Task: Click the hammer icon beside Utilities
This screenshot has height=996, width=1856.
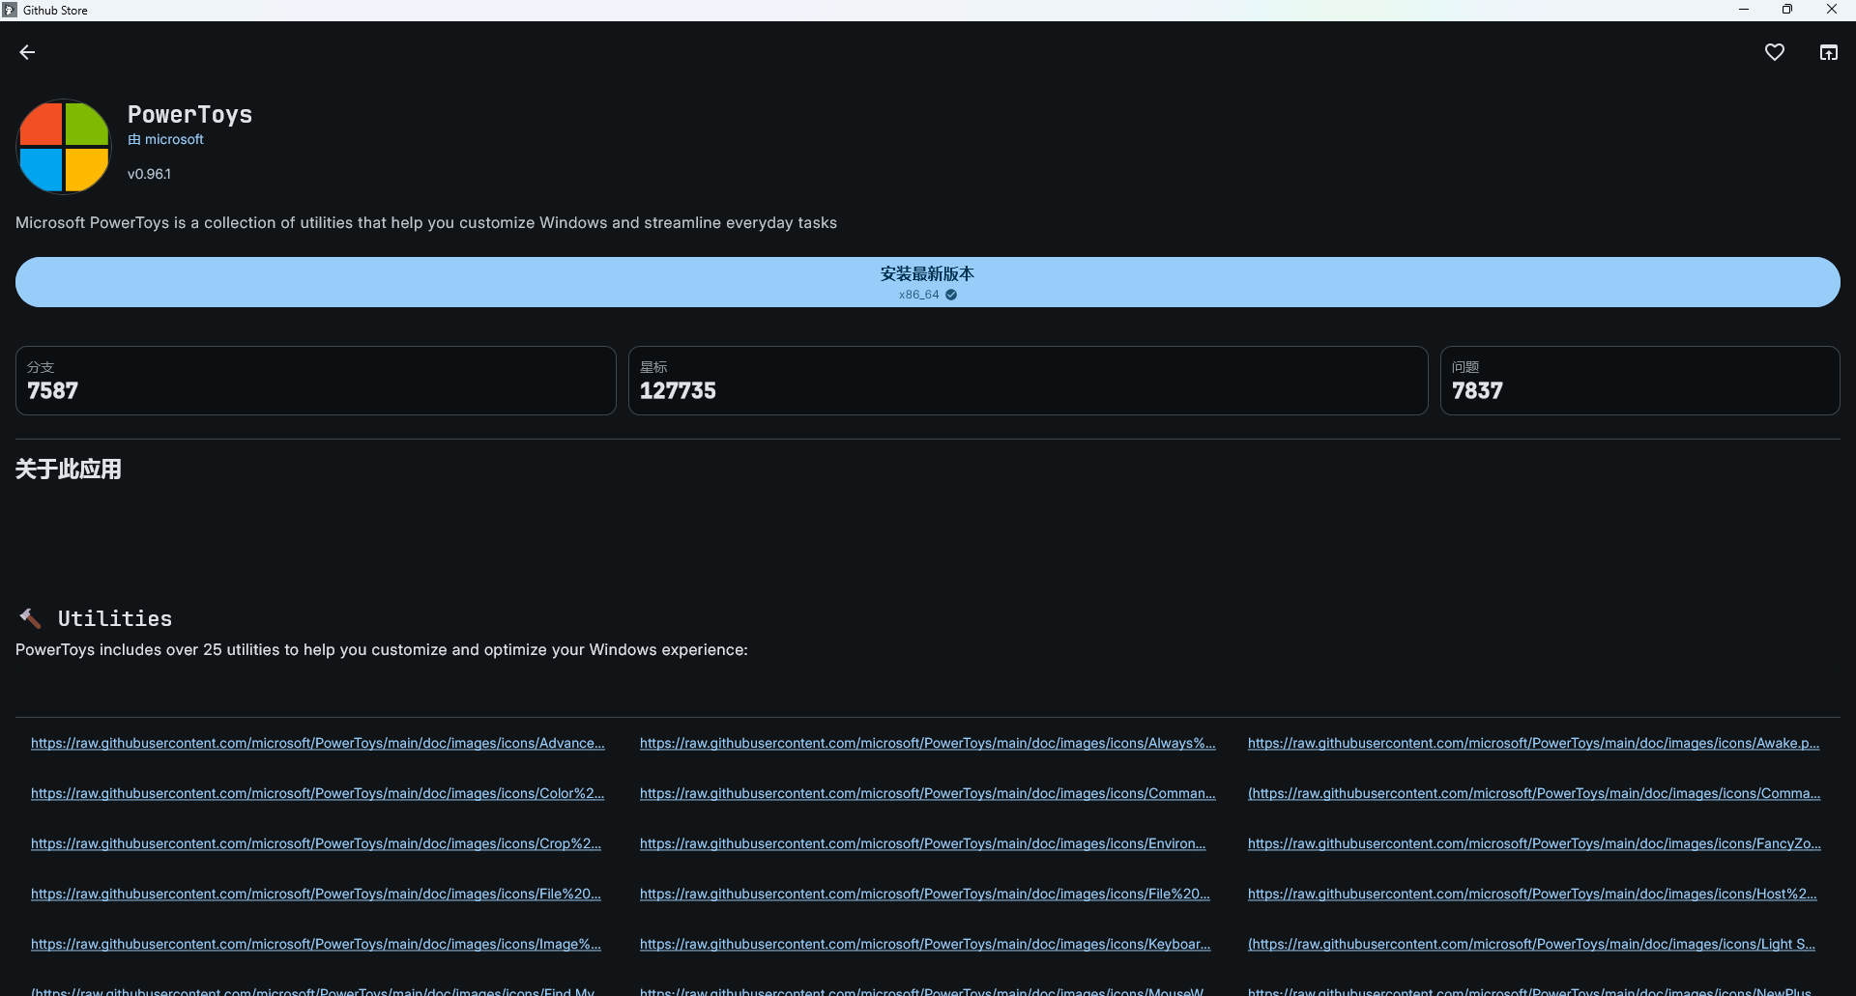Action: click(30, 618)
